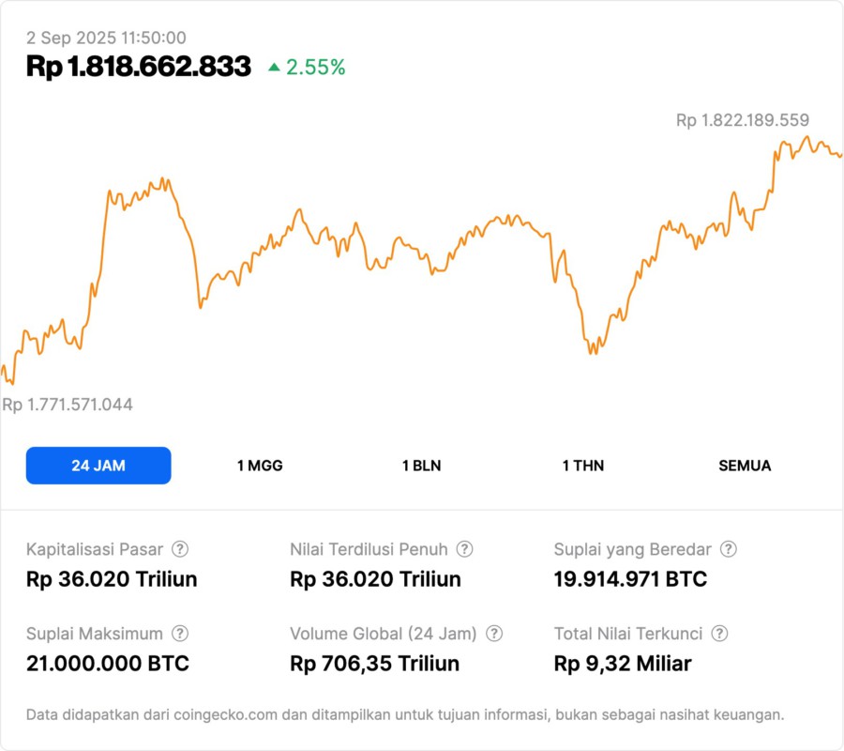Click help icon beside Suplai yang Beredar
The height and width of the screenshot is (751, 844).
tap(728, 549)
